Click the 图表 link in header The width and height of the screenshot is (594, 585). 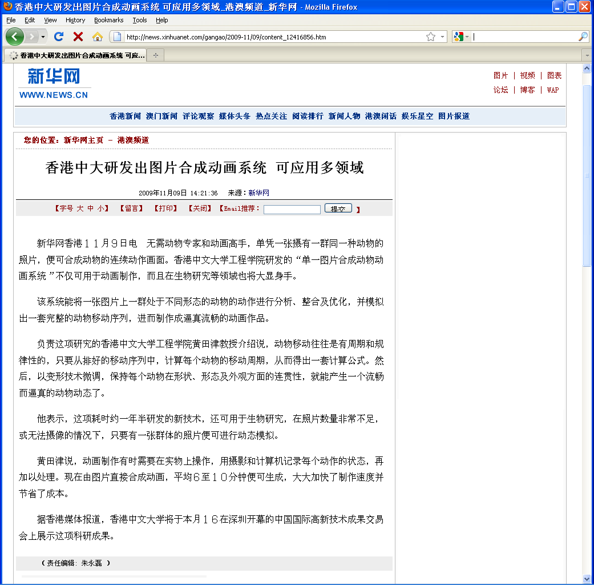click(x=554, y=75)
